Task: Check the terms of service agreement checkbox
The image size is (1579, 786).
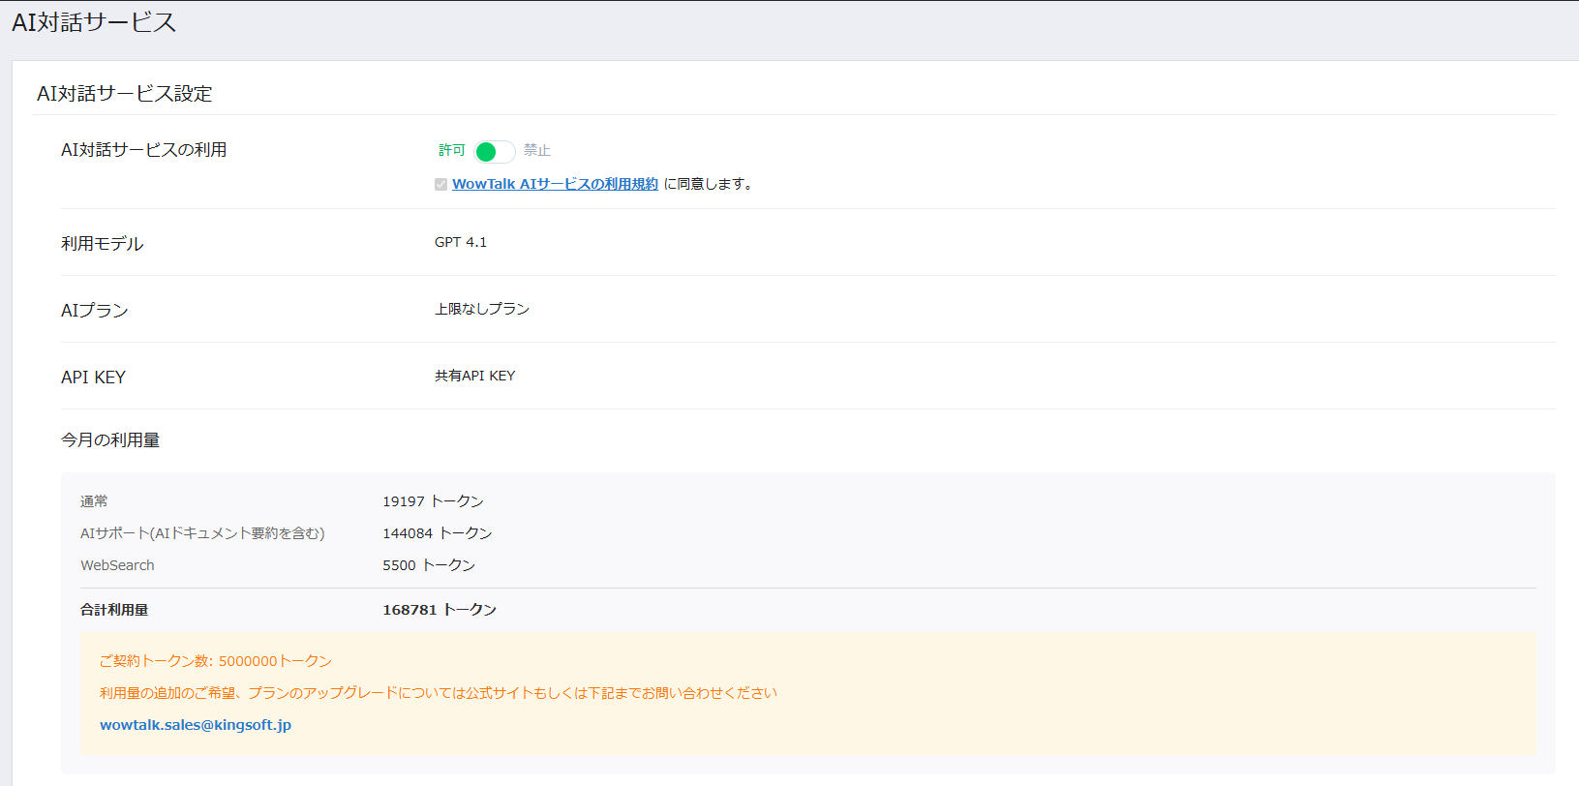Action: click(x=440, y=185)
